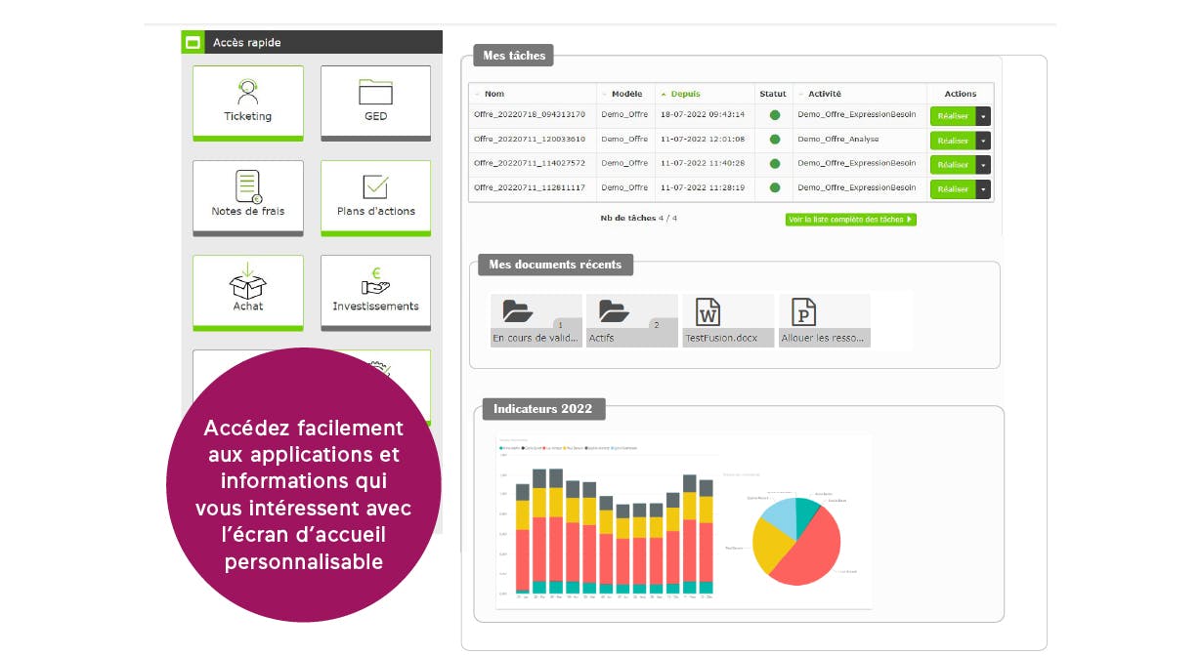Expand dropdown next to first Réaliser button
The height and width of the screenshot is (655, 1201).
tap(983, 115)
